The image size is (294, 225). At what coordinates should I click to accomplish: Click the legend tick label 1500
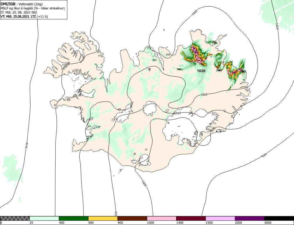pos(209,223)
